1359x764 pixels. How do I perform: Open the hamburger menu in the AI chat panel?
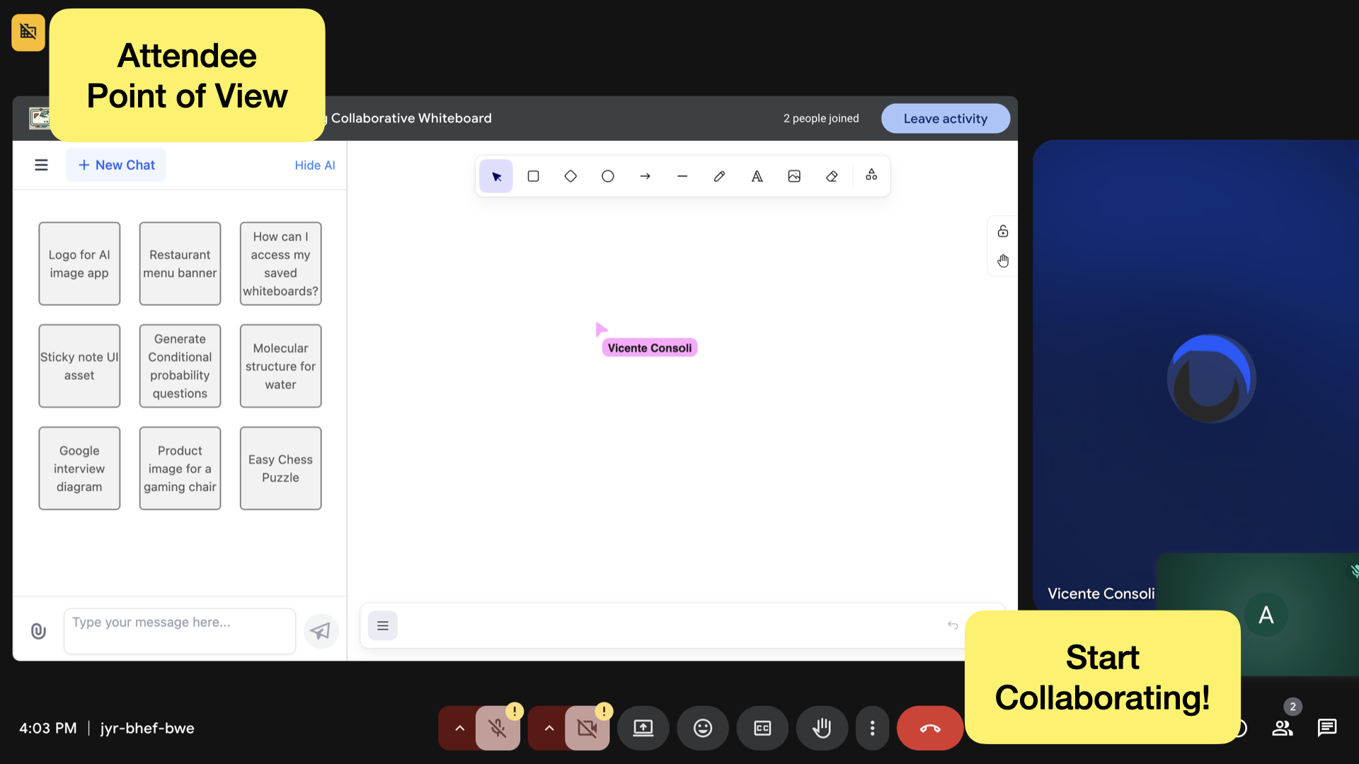[41, 164]
